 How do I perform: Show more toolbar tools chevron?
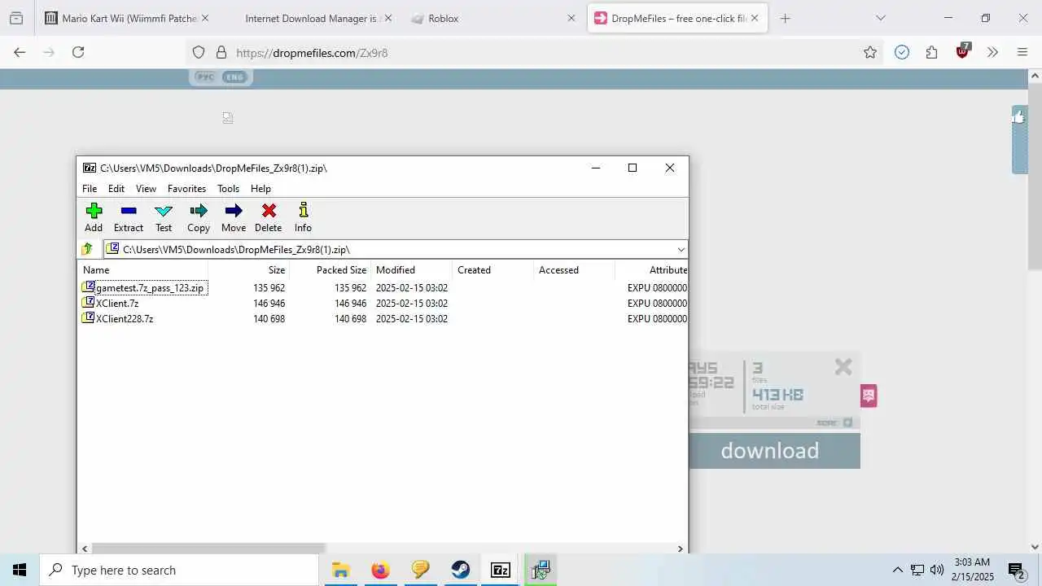click(992, 52)
